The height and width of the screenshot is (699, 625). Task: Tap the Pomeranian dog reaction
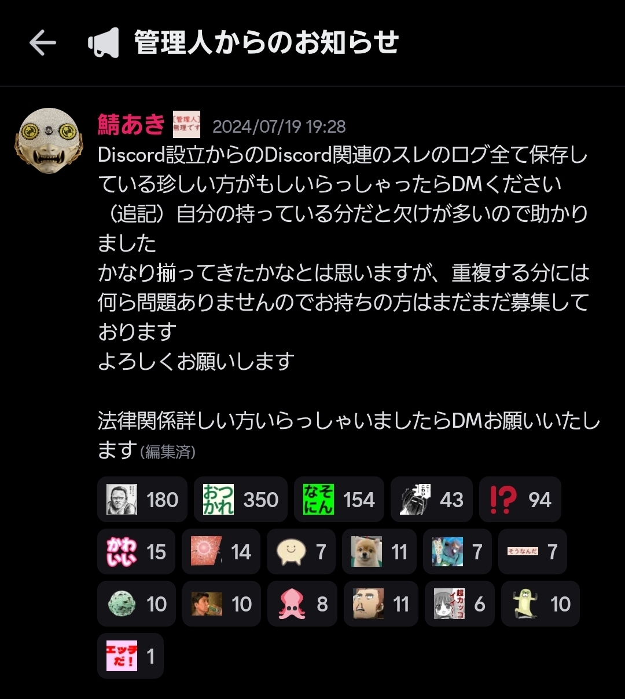379,552
